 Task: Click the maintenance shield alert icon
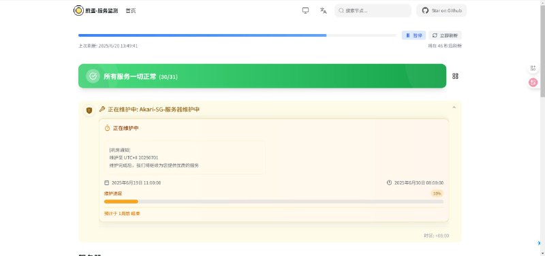[x=89, y=110]
